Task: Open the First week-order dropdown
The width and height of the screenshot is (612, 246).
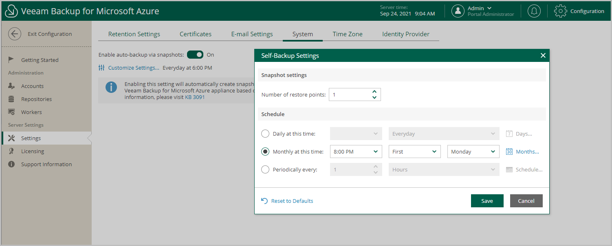Action: 415,152
